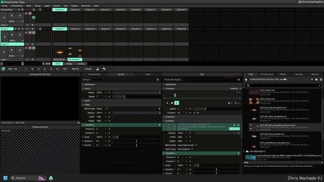This screenshot has height=182, width=324.
Task: Open Resolume Arena from the taskbar
Action: click(51, 178)
